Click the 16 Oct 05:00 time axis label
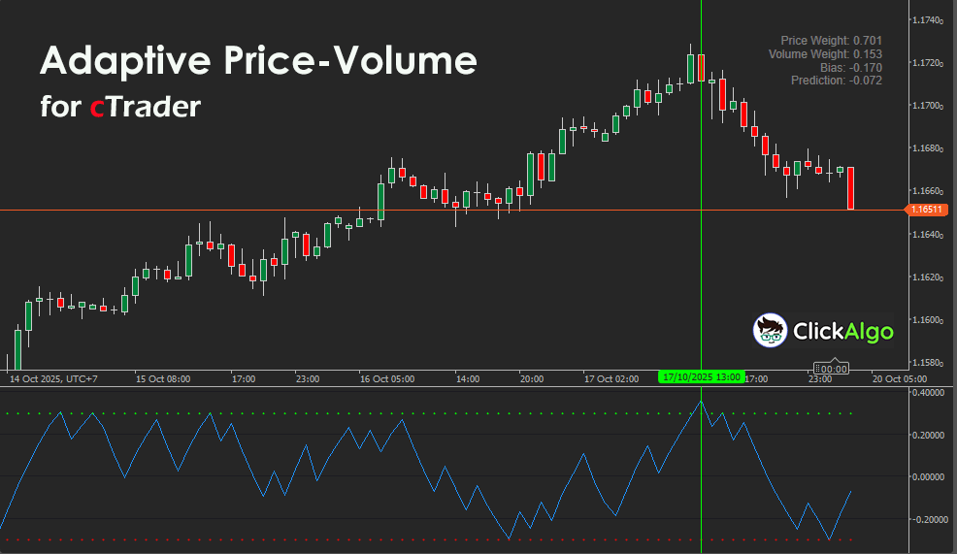Screen dimensions: 957x554 click(x=386, y=379)
